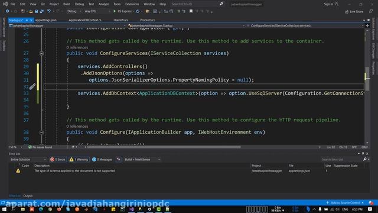378x213 pixels.
Task: Click the Error List search magnifier icon
Action: point(365,159)
